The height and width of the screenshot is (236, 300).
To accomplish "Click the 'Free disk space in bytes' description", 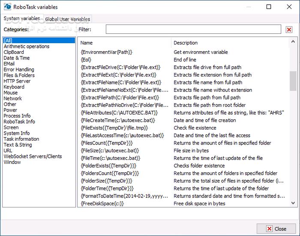I will click(199, 204).
